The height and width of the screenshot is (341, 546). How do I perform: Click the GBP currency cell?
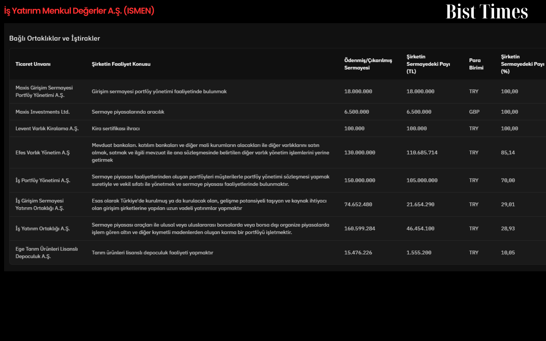474,112
